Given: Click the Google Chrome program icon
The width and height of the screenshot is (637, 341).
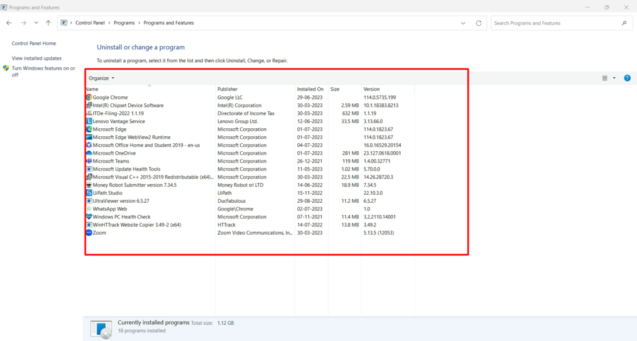Looking at the screenshot, I should coord(89,98).
